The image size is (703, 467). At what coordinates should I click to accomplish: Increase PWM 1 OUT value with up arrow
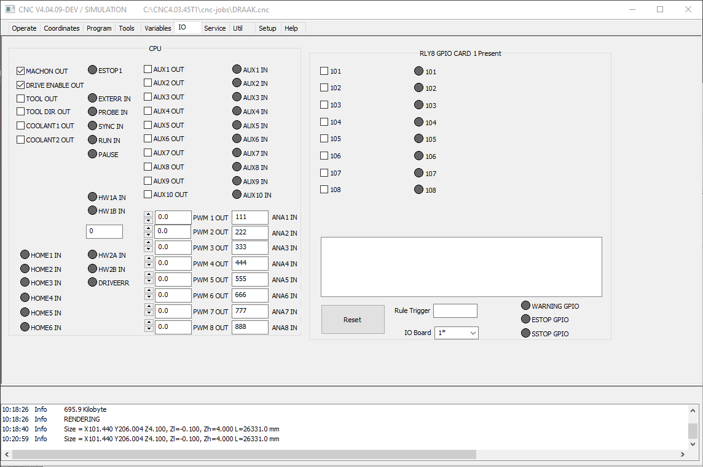[x=148, y=214]
